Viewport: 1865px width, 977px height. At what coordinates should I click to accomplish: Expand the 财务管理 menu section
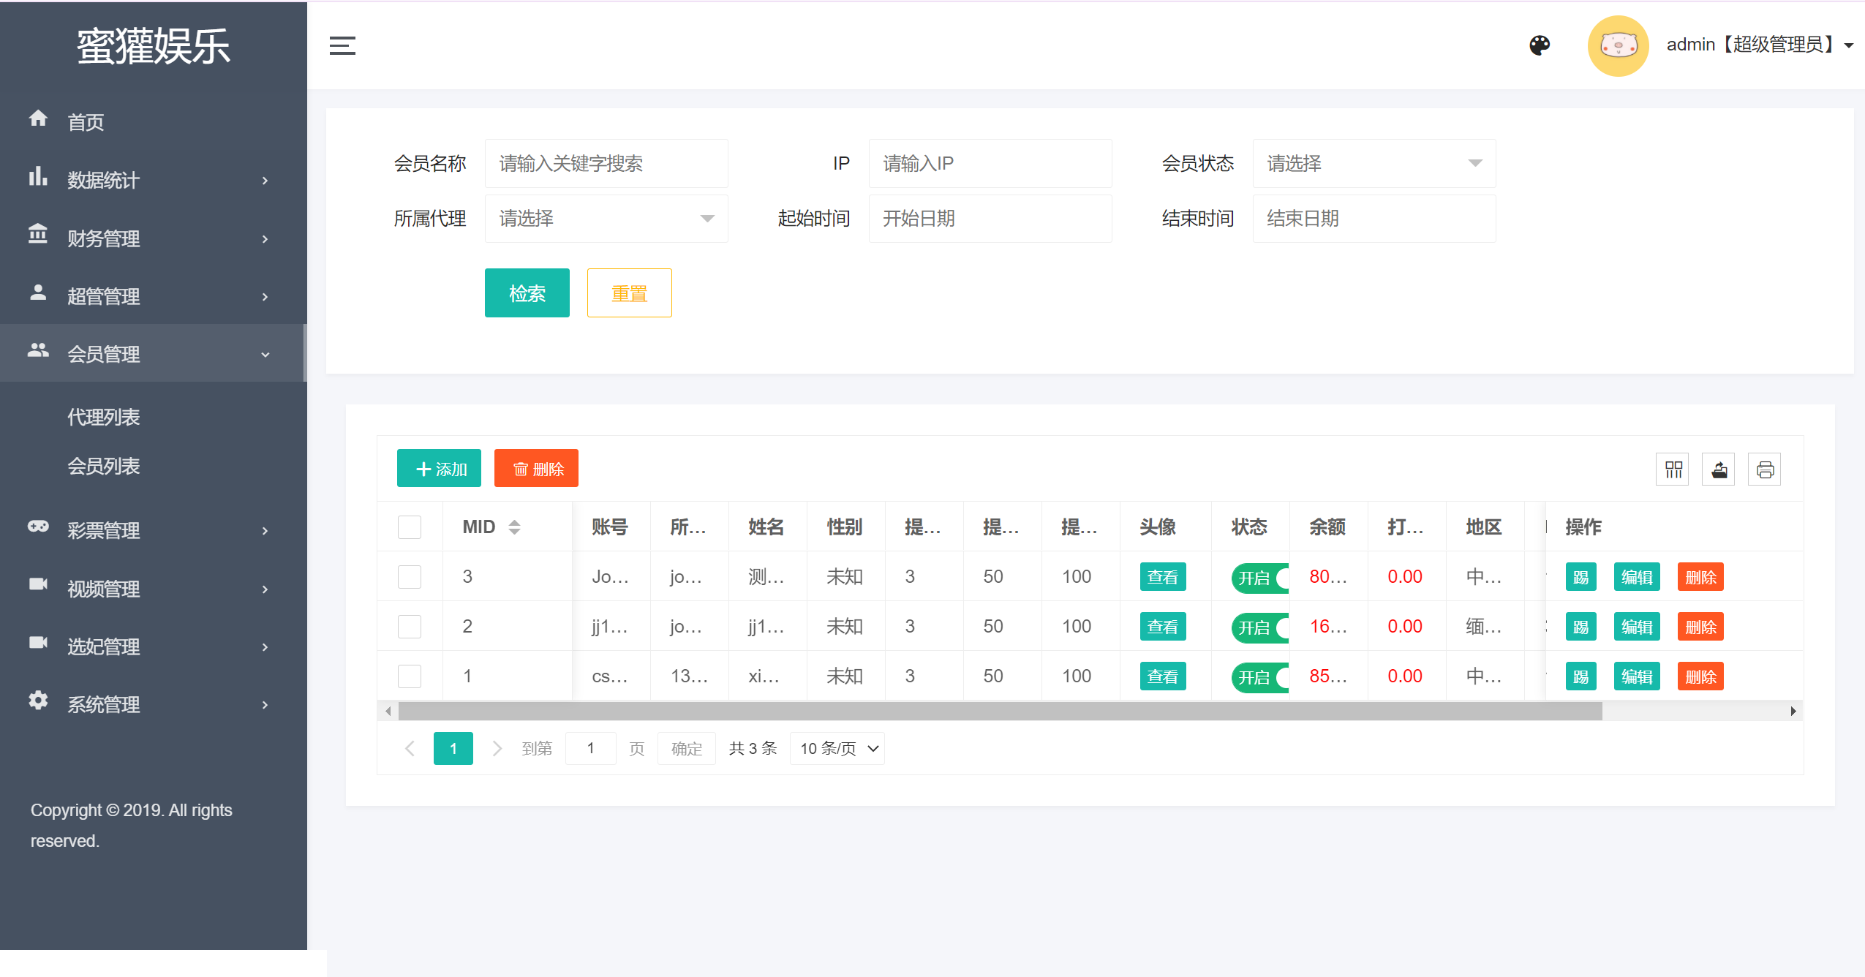[104, 238]
